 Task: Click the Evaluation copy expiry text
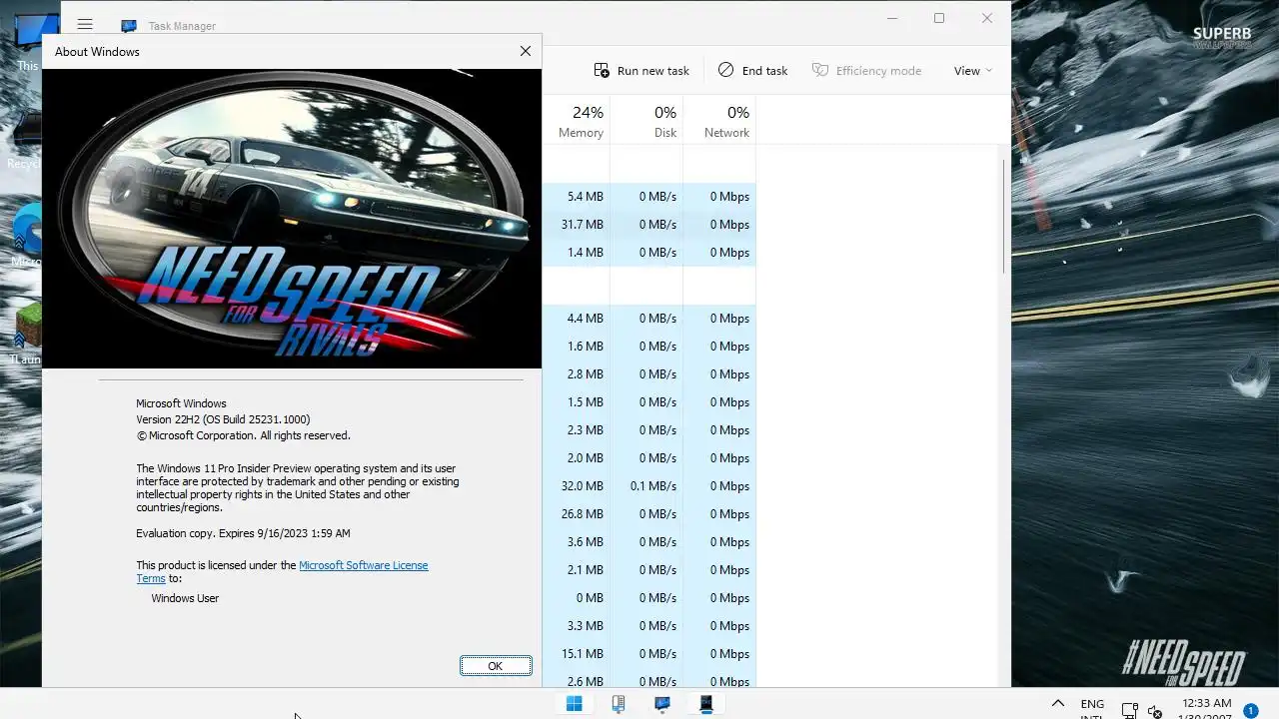(243, 533)
